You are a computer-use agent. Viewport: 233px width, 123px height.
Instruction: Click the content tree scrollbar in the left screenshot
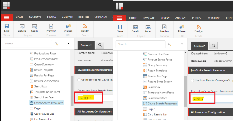point(72,91)
